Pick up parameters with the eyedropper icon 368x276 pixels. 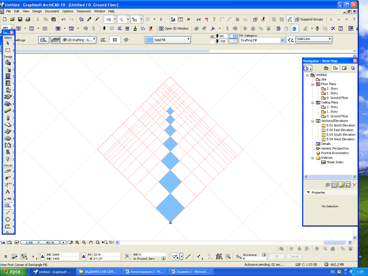click(89, 19)
